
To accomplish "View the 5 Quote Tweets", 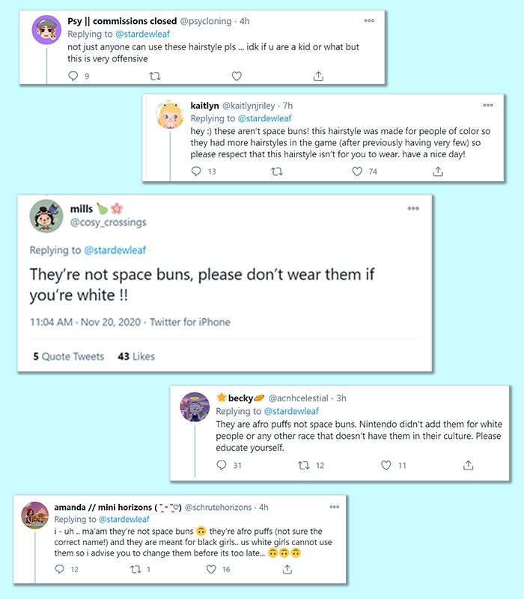I will point(69,356).
